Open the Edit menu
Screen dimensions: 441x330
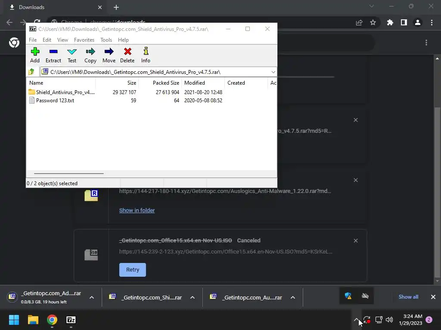pyautogui.click(x=47, y=40)
